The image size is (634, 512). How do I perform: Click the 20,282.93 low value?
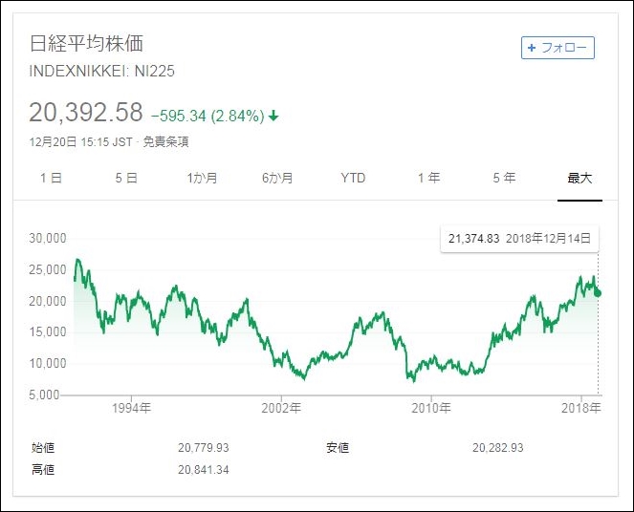click(x=498, y=447)
